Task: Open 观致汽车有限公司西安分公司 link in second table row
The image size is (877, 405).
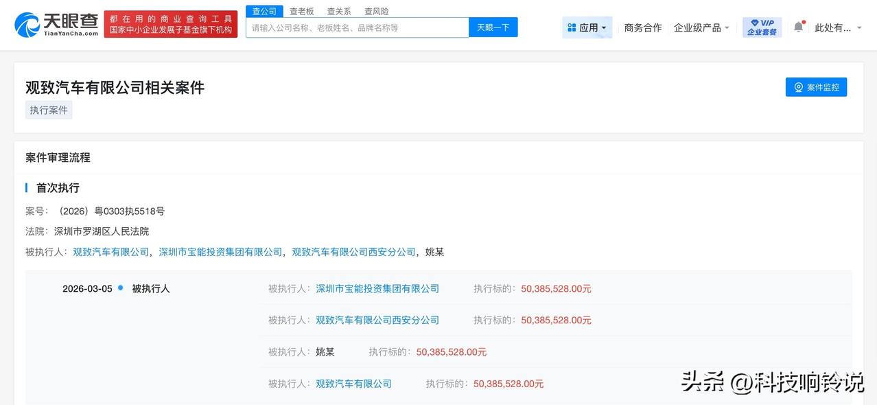Action: pyautogui.click(x=377, y=320)
